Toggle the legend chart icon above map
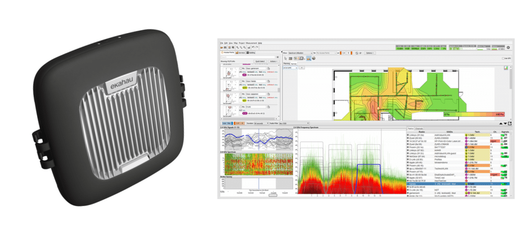 click(506, 68)
